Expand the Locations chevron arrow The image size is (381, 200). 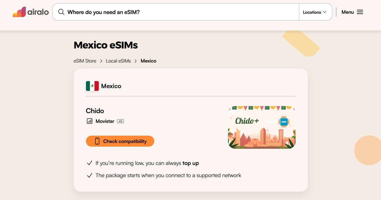tap(324, 12)
